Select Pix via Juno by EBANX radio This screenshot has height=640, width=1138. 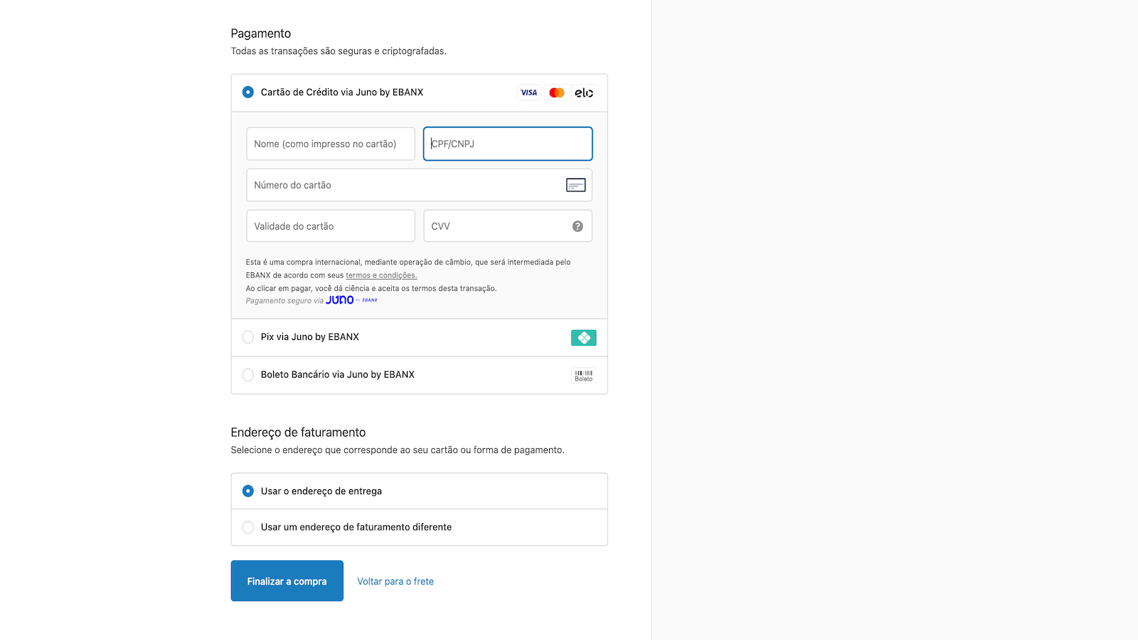tap(248, 337)
